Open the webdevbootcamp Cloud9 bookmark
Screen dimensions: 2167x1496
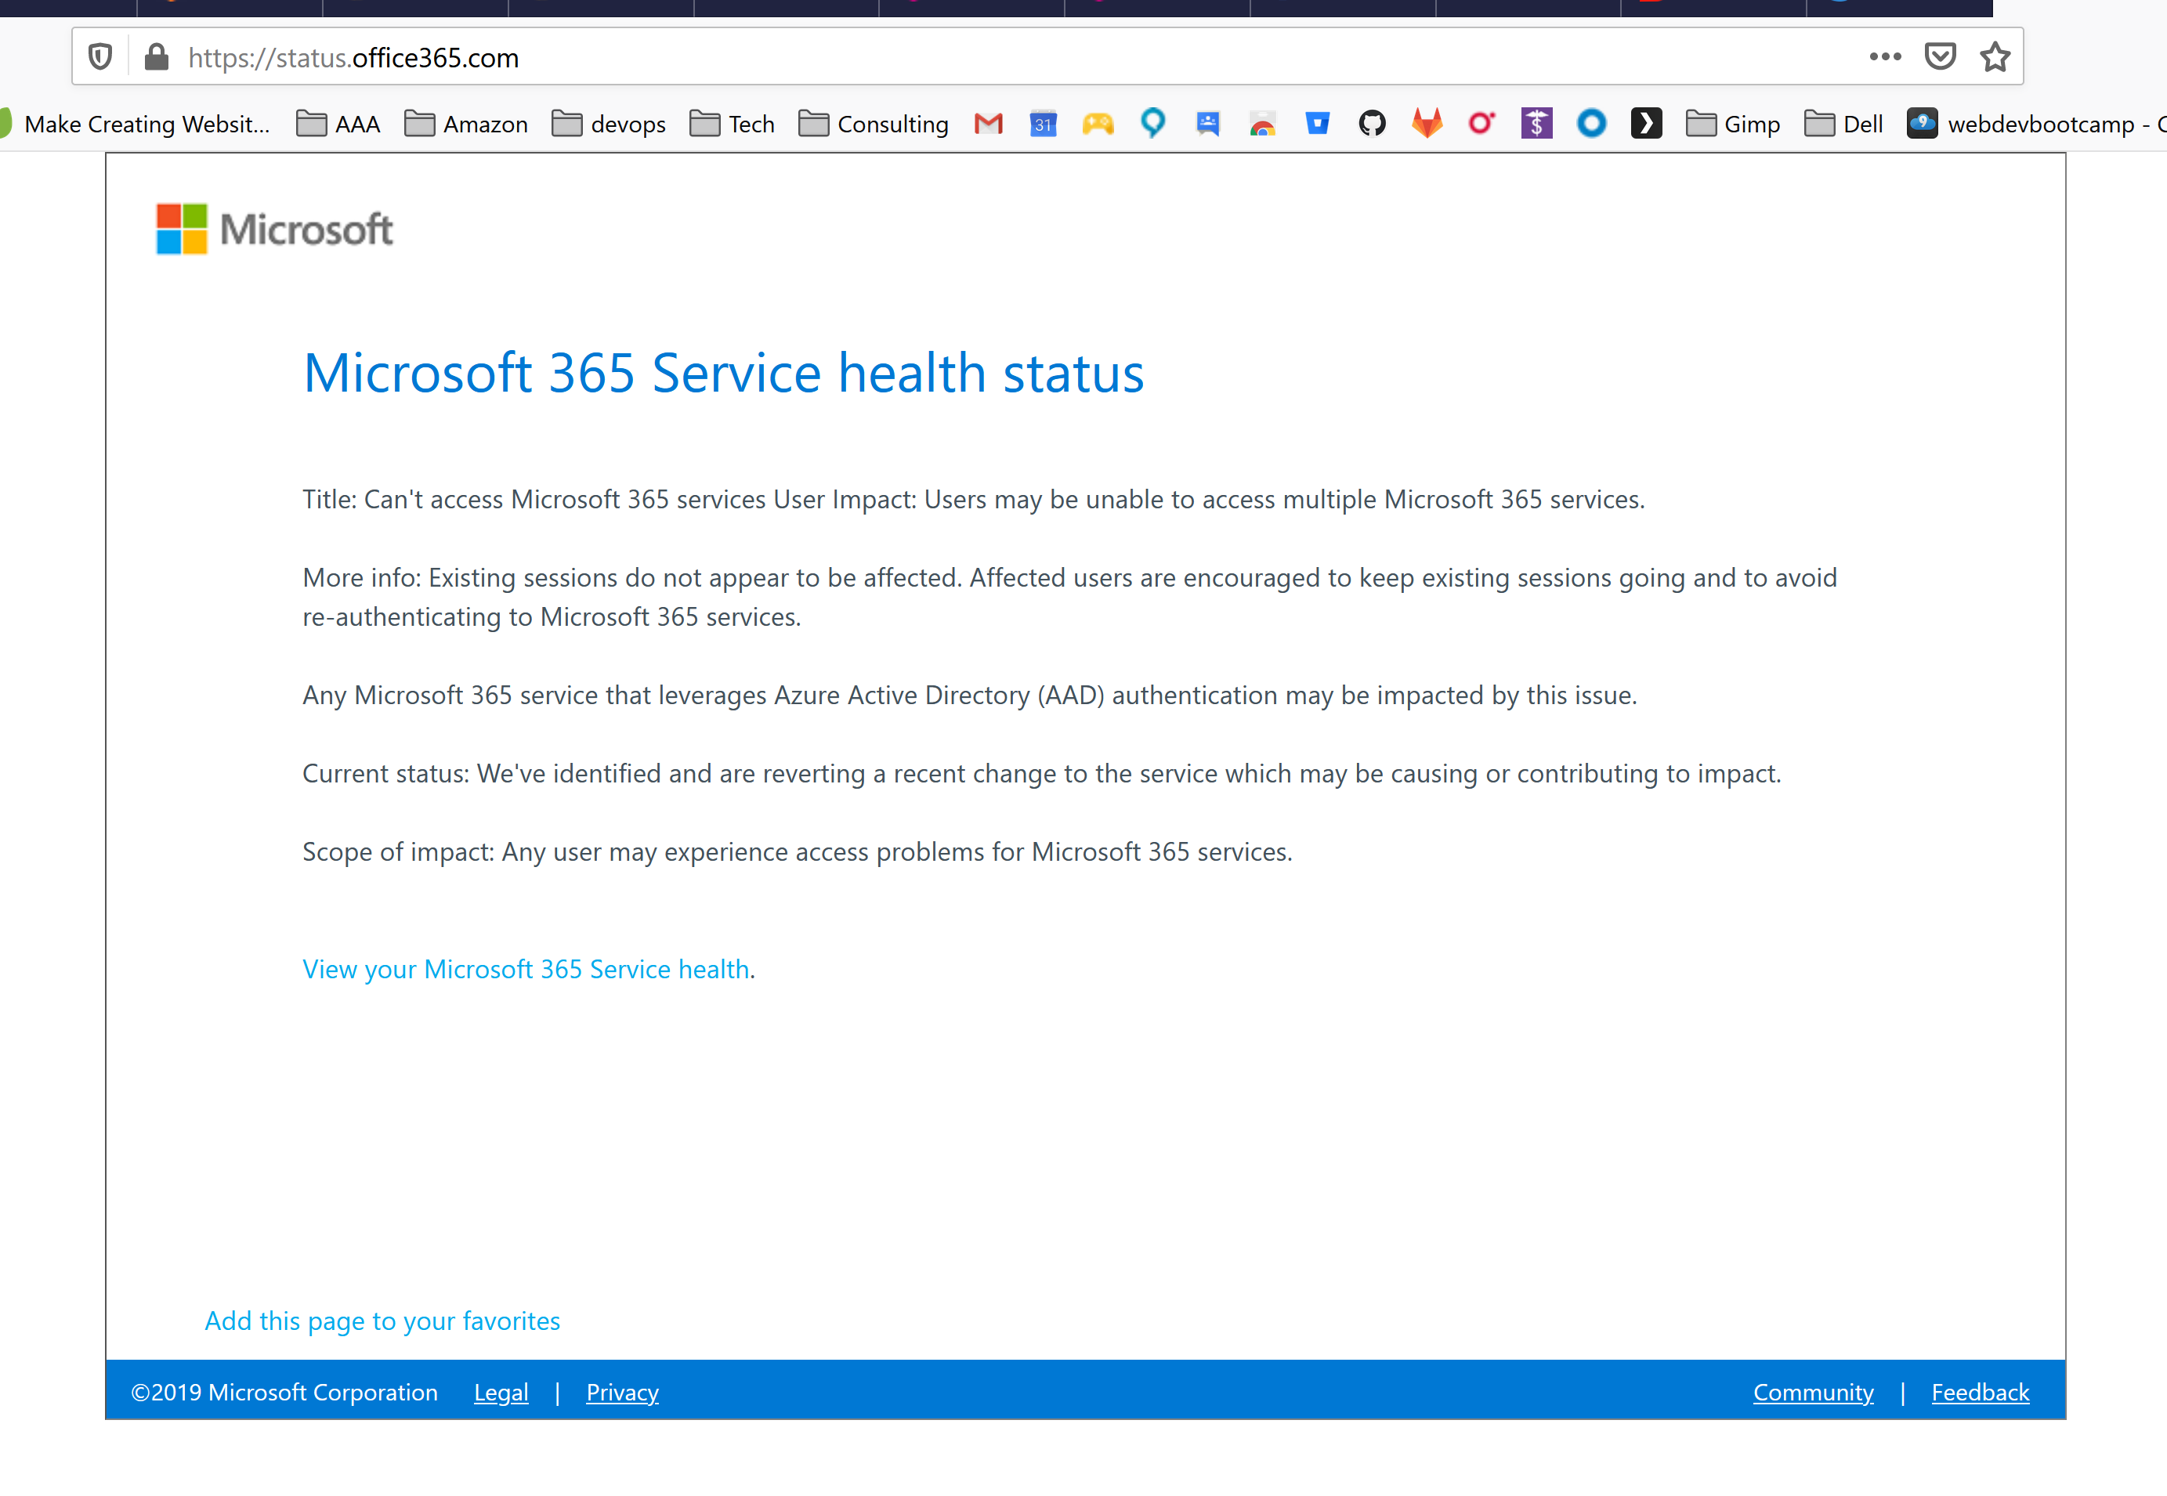[2037, 124]
